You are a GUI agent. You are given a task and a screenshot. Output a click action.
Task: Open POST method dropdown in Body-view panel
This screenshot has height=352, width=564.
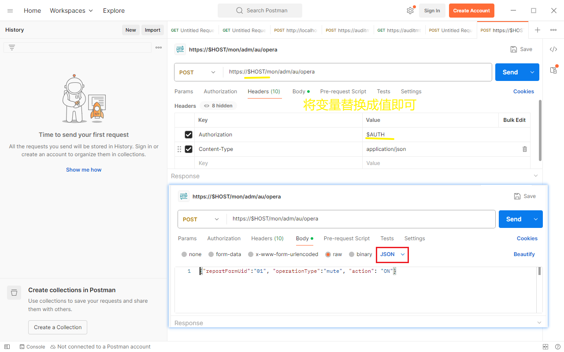point(201,219)
